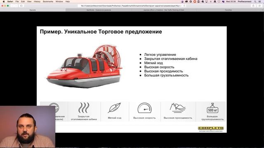The width and height of the screenshot is (264, 148).
Task: Click the Profileconnect user name in menu bar
Action: click(245, 2)
